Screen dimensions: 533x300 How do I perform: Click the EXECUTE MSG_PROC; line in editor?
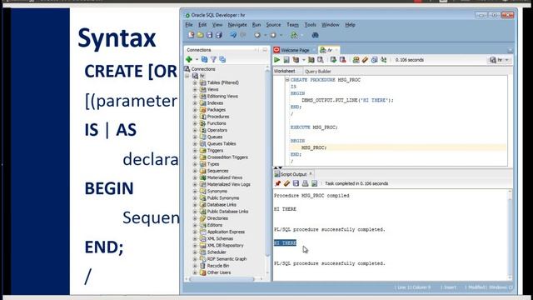[314, 127]
